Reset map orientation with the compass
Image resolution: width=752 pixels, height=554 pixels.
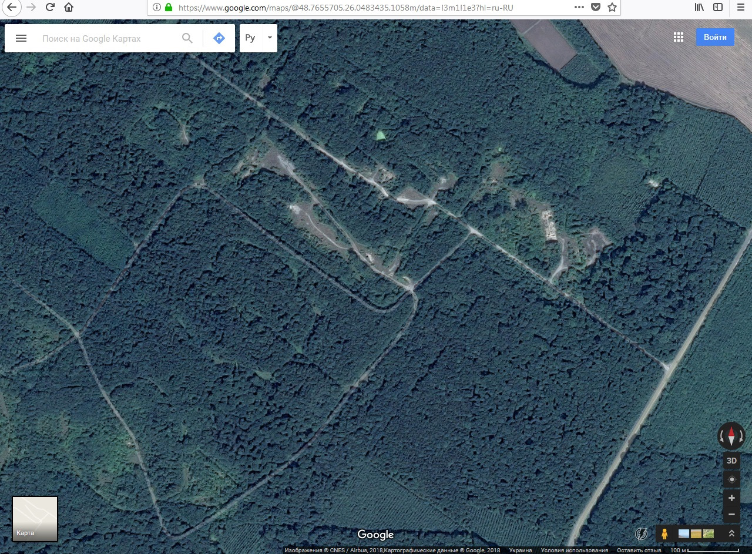(731, 436)
